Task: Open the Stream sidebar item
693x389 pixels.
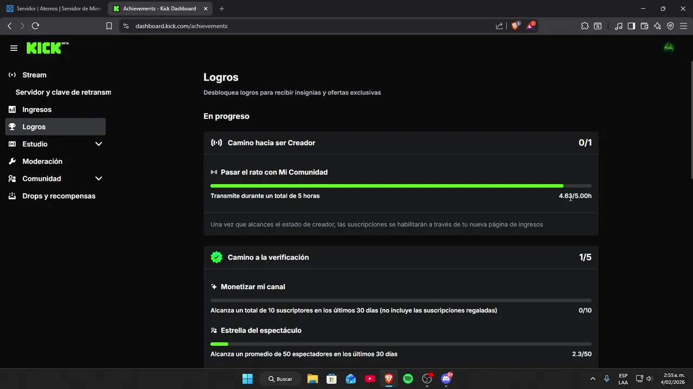Action: point(55,75)
